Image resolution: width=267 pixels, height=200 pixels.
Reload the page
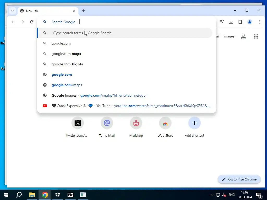tap(32, 22)
